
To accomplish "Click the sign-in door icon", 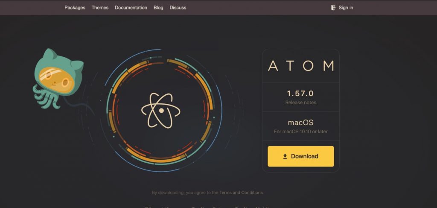I will (333, 8).
